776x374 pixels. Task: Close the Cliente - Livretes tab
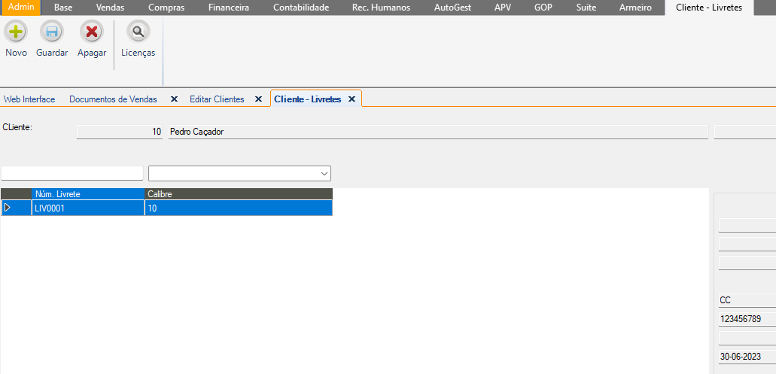pyautogui.click(x=351, y=99)
